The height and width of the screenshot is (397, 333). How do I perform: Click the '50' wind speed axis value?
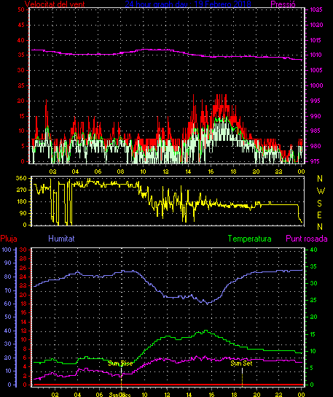click(x=21, y=10)
